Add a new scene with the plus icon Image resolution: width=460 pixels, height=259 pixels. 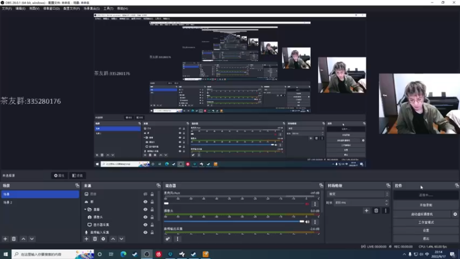[x=5, y=239]
